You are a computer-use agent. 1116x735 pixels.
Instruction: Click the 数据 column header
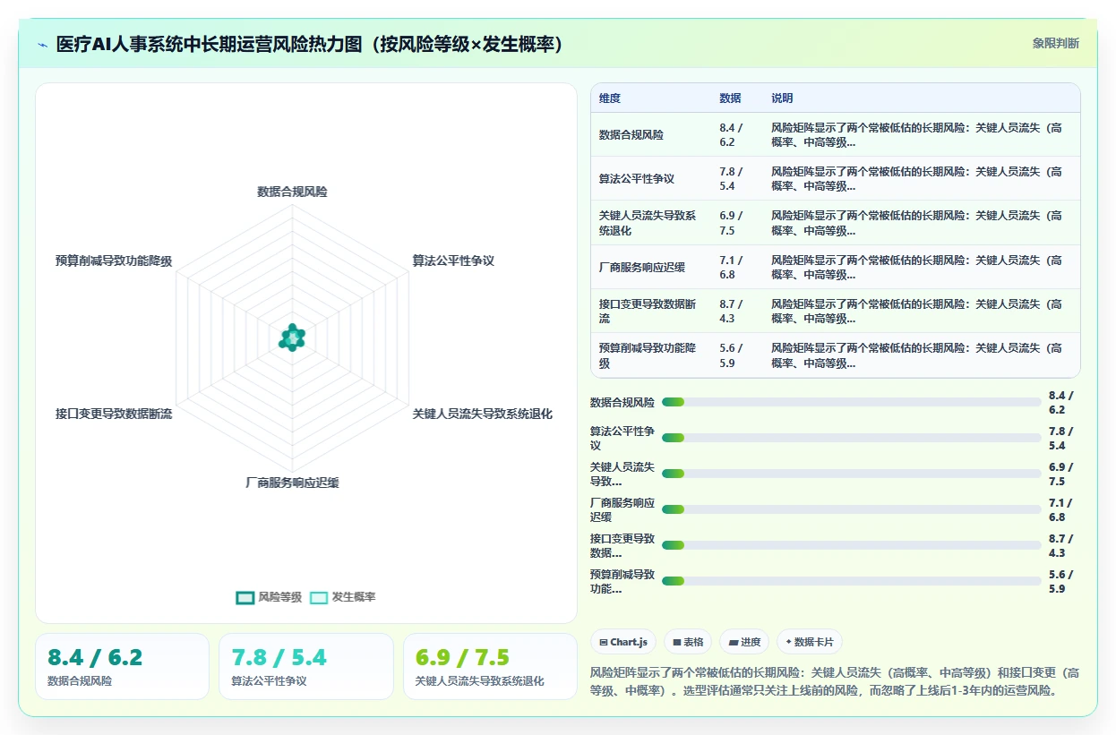point(730,98)
